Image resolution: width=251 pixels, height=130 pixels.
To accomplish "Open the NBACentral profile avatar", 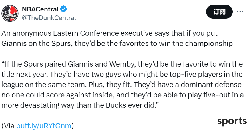I will 10,13.
